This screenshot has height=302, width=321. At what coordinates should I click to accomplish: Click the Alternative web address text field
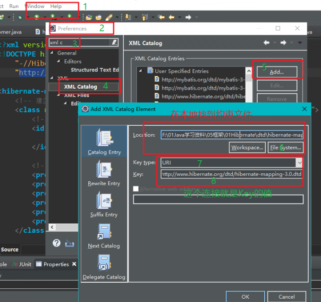[x=218, y=199]
